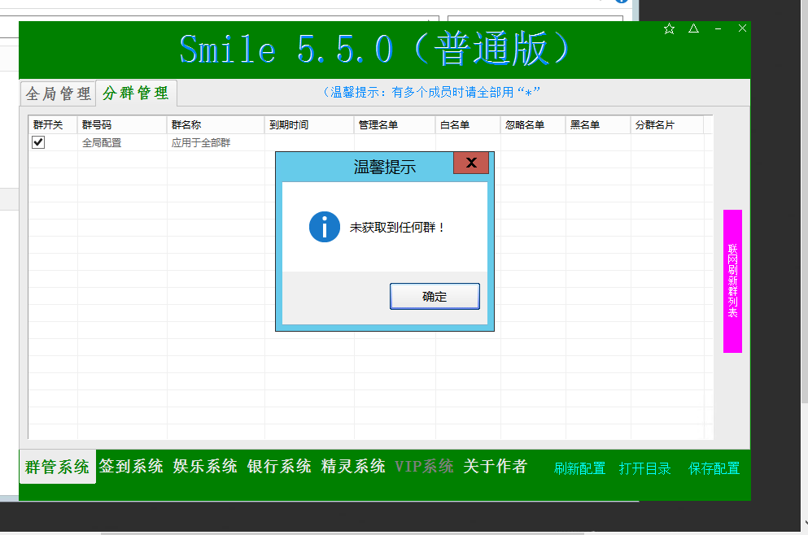The height and width of the screenshot is (535, 808).
Task: Toggle the 全局配置 group switch checkbox
Action: pos(38,142)
